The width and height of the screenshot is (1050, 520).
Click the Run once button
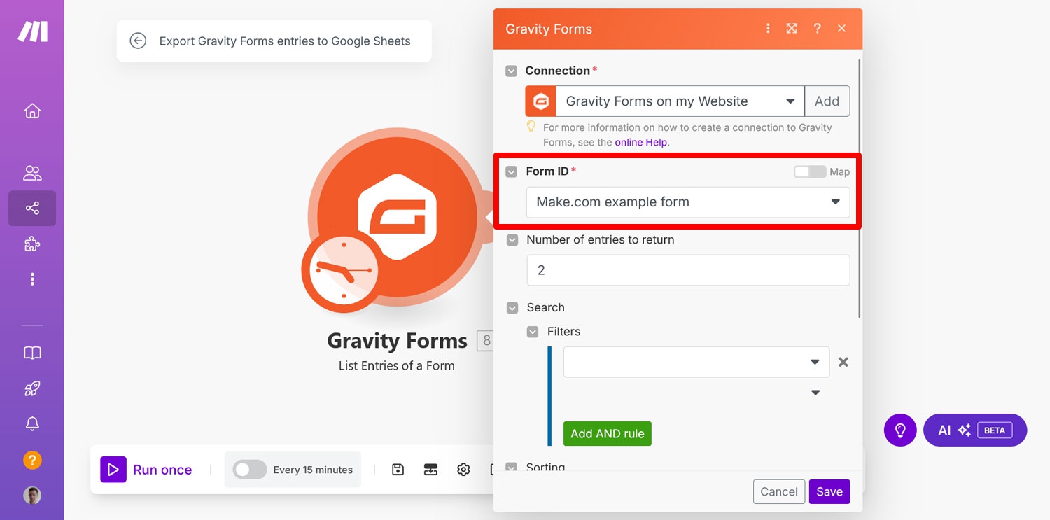146,470
